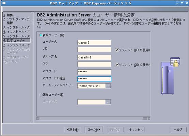189x136 pixels.
Task: Go to step 1 概要
Action: pyautogui.click(x=8, y=15)
